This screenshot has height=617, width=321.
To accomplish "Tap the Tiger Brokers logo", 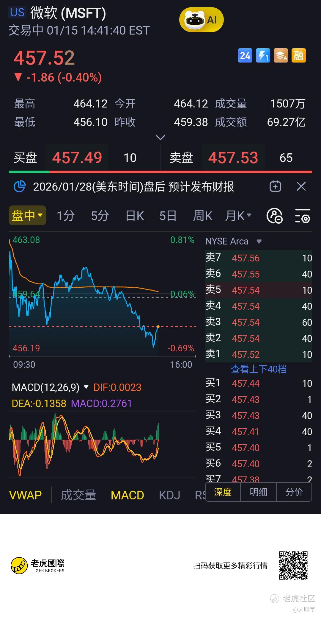I will (38, 565).
